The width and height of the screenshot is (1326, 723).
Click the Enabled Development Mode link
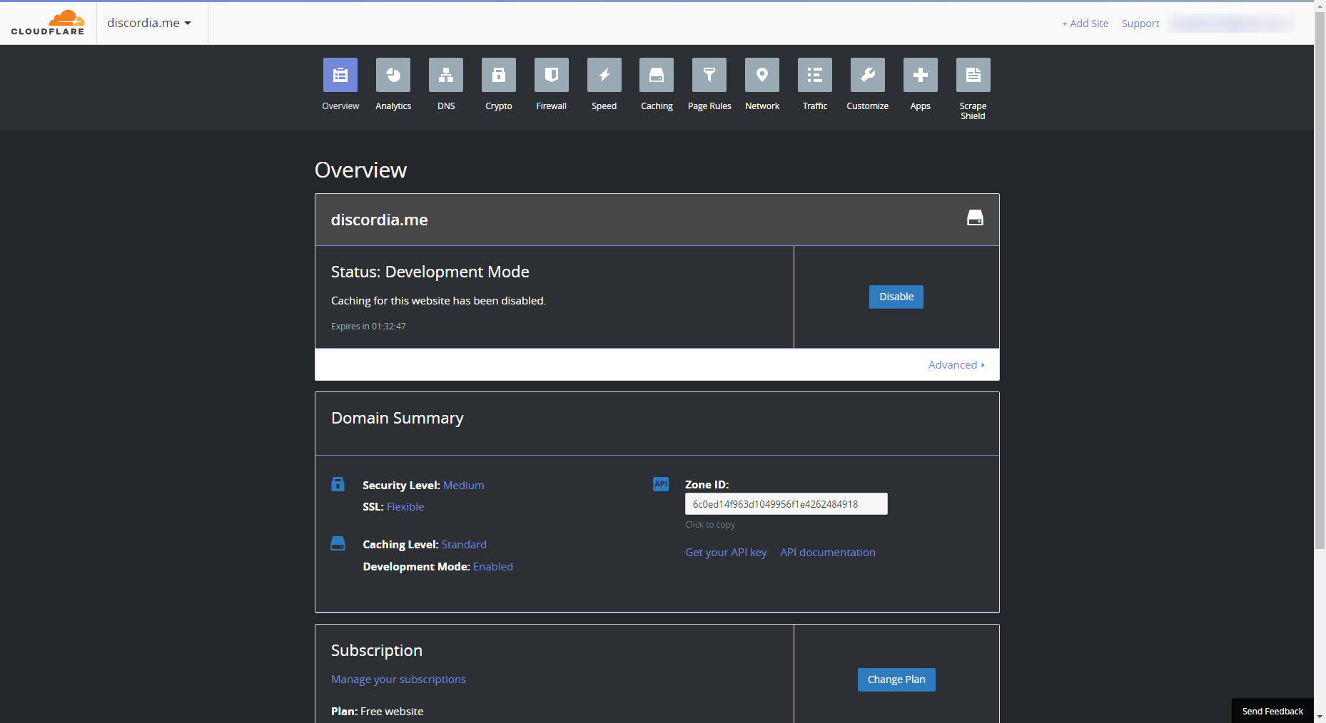pos(493,567)
